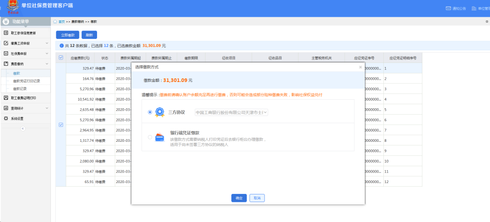Viewport: 490px width, 222px height.
Task: Click the 通知公告 envelope icon in header
Action: click(x=449, y=8)
